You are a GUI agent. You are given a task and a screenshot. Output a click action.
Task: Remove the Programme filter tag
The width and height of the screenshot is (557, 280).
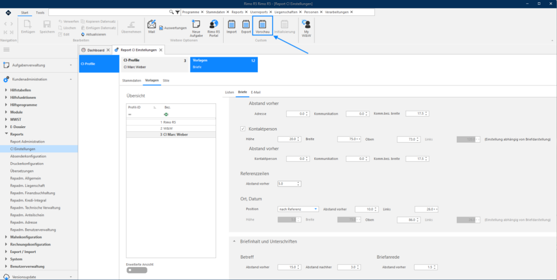tap(202, 12)
